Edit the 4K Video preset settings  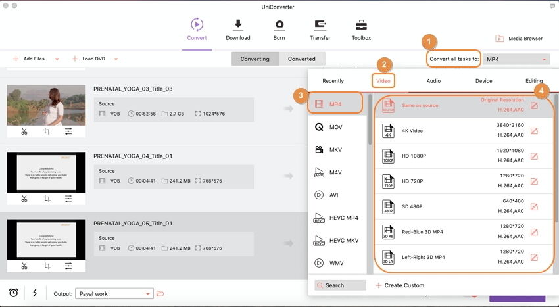click(534, 131)
